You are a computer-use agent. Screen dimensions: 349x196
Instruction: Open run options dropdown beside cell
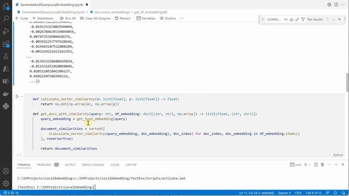(22, 96)
